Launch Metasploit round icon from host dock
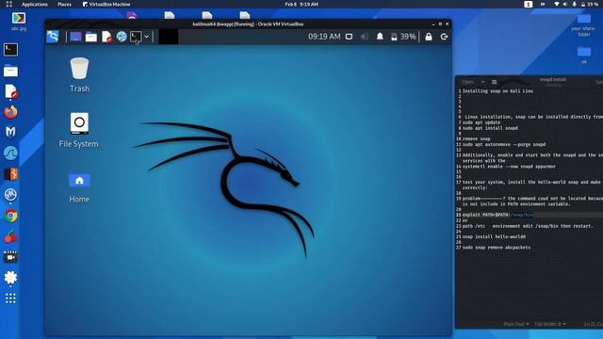603x339 pixels. point(10,195)
